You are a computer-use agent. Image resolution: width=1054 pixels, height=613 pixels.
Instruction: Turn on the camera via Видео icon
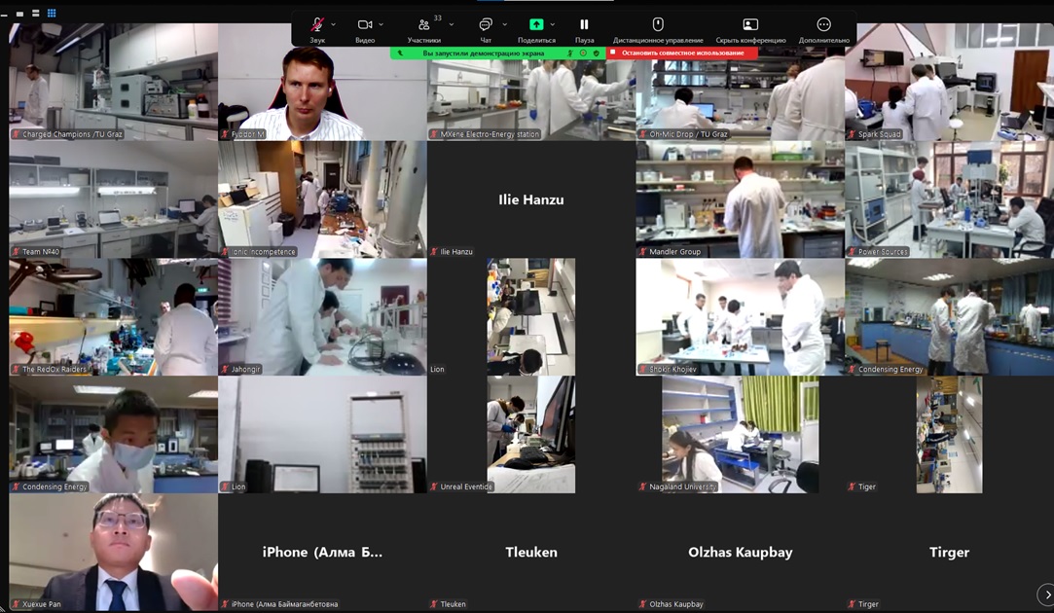[364, 25]
